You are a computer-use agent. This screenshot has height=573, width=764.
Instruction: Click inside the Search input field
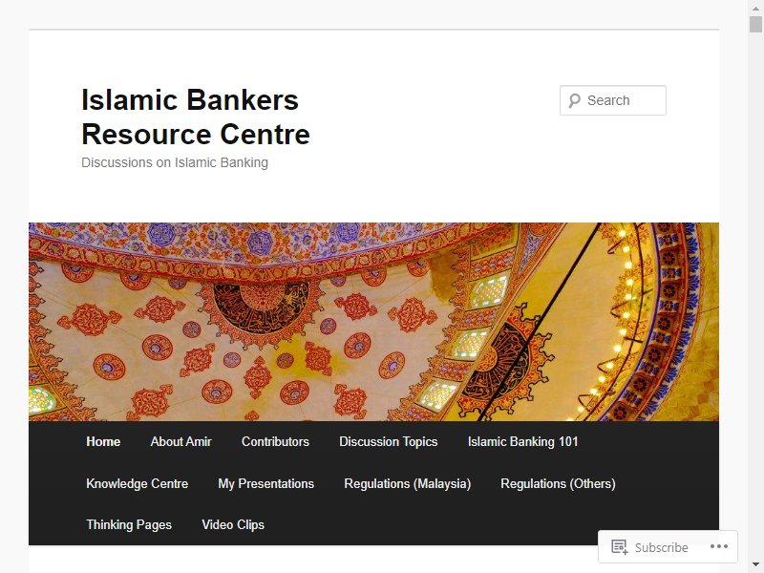pos(612,100)
